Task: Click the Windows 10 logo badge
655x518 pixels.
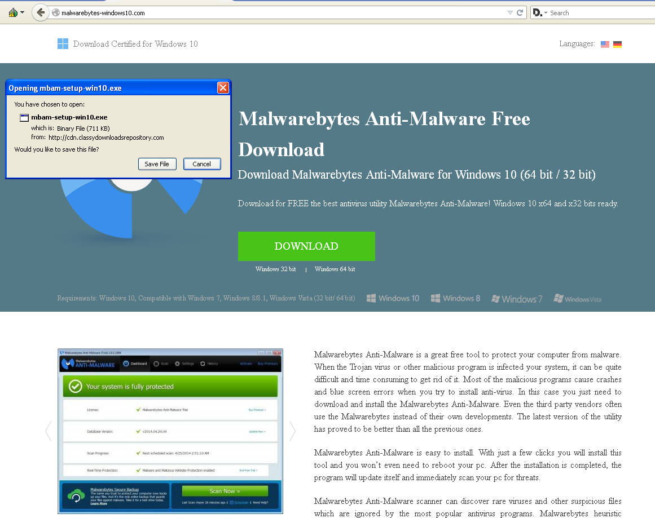Action: [x=393, y=298]
